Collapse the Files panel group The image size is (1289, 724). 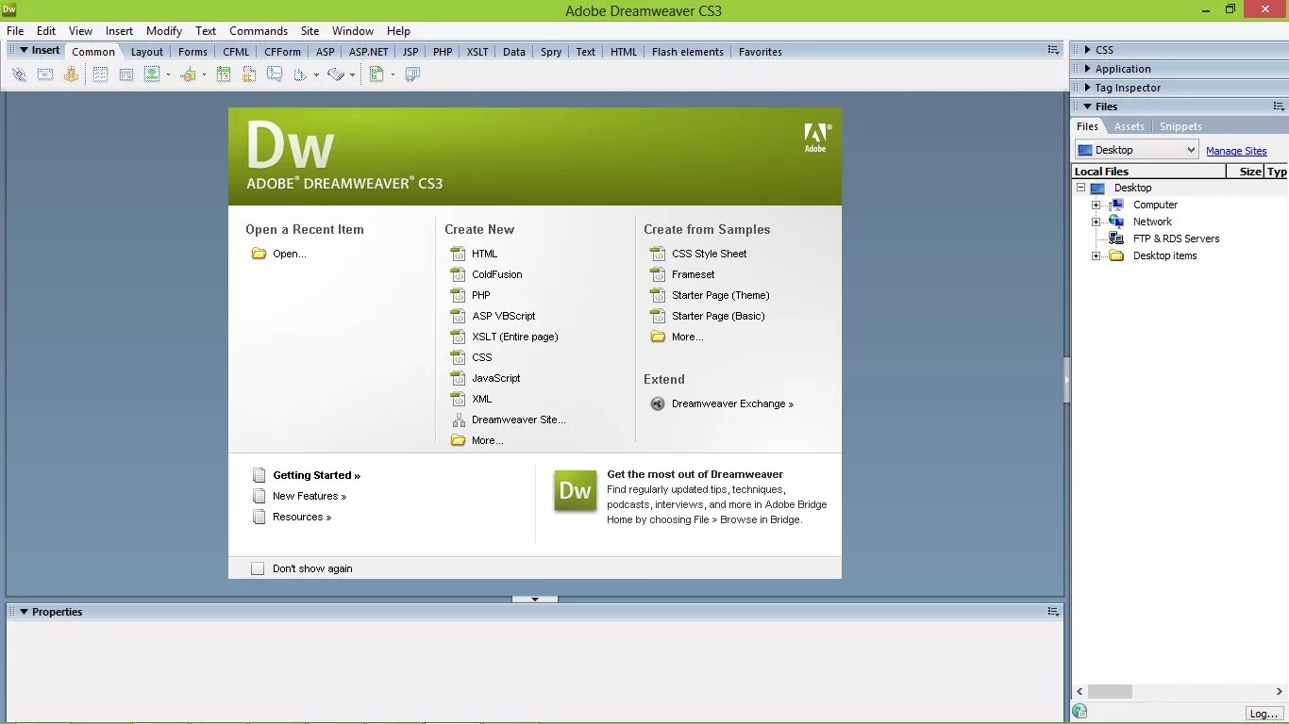[x=1088, y=107]
